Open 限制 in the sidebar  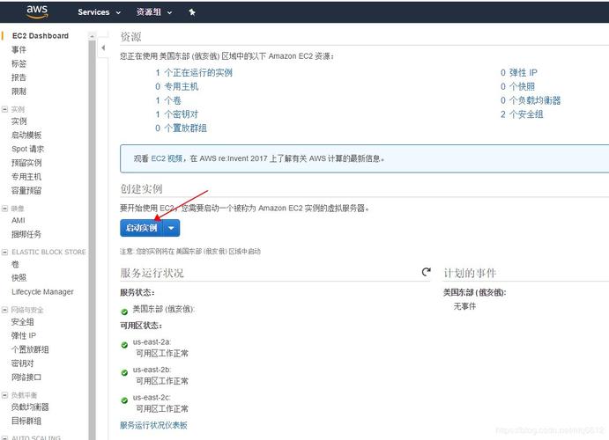[19, 92]
